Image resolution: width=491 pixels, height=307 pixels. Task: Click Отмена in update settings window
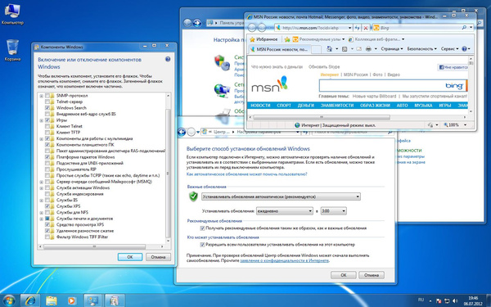pyautogui.click(x=372, y=275)
